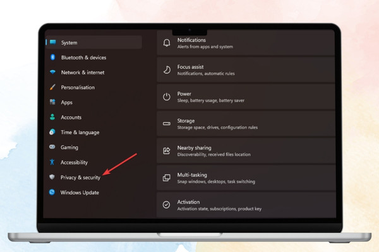Open the Focus assist card
Viewport: 379px width, 252px height.
pyautogui.click(x=246, y=70)
